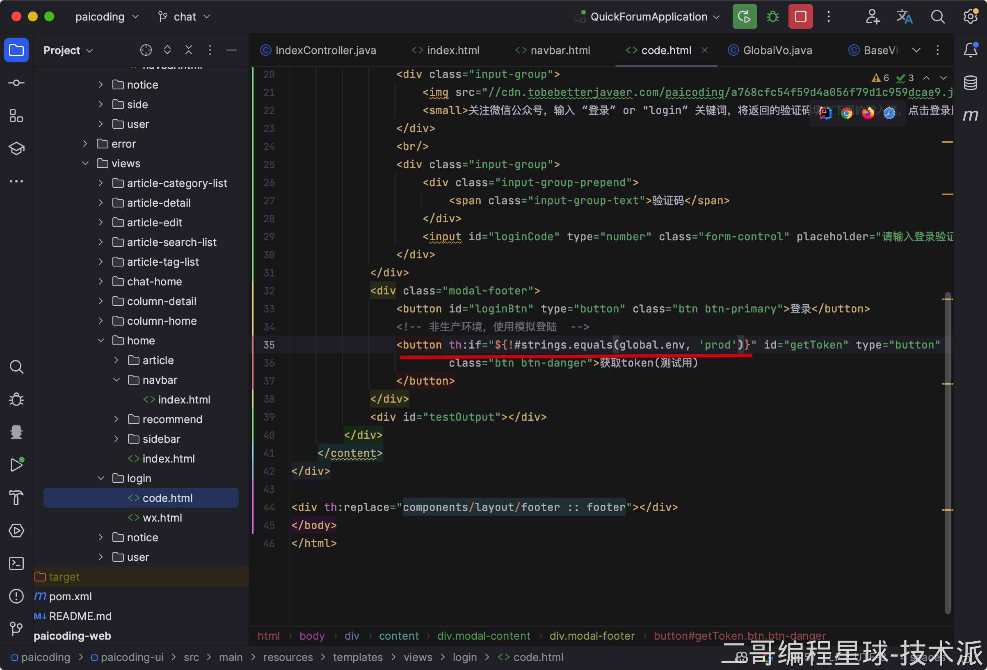Open Commit tool window in left sidebar

[x=16, y=83]
